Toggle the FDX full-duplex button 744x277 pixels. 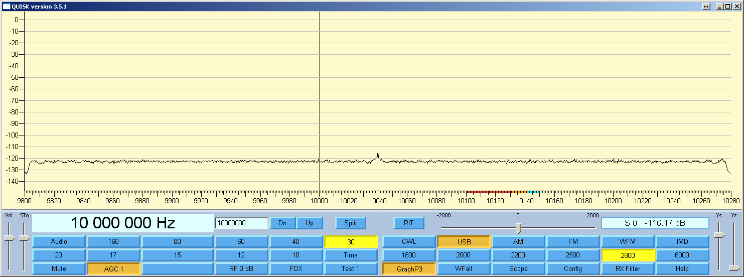(296, 268)
